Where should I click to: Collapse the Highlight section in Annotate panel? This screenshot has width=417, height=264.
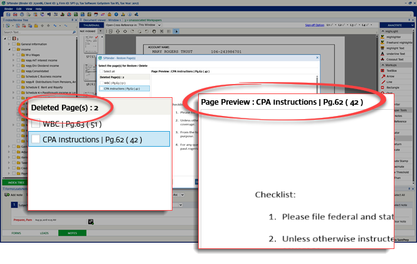click(383, 31)
